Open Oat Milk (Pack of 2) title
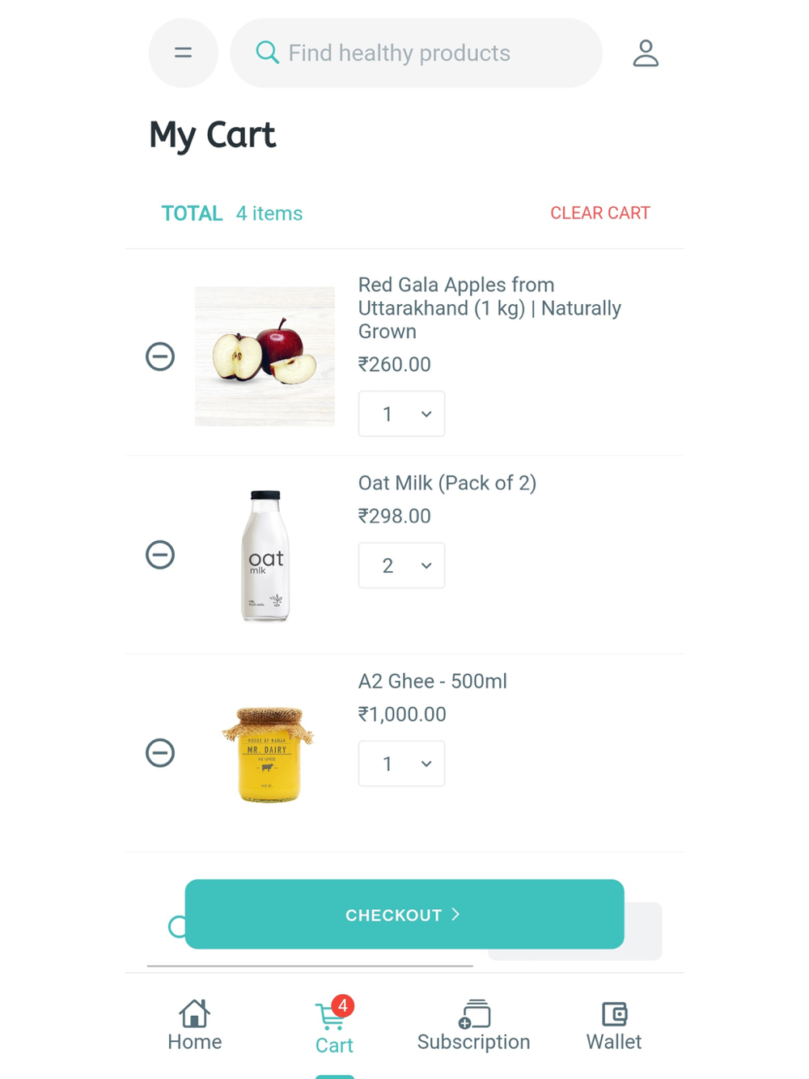Image resolution: width=809 pixels, height=1079 pixels. coord(447,483)
